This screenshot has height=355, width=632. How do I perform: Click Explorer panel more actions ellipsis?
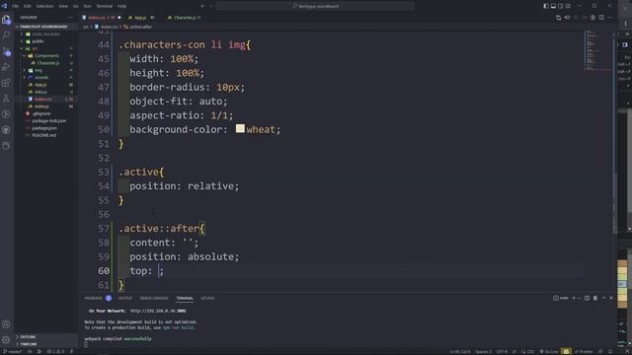(x=70, y=18)
